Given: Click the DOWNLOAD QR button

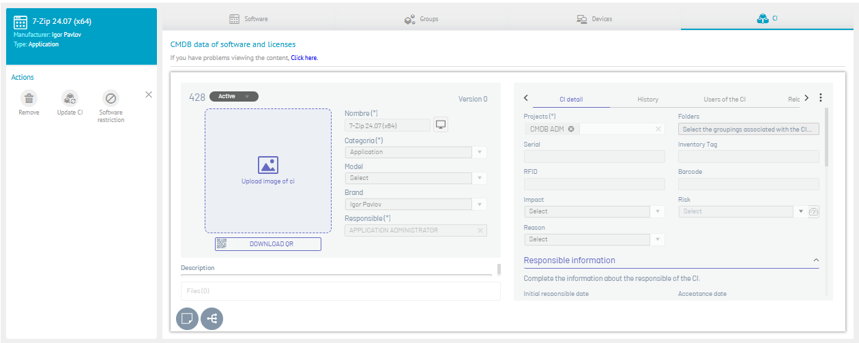Looking at the screenshot, I should click(268, 243).
